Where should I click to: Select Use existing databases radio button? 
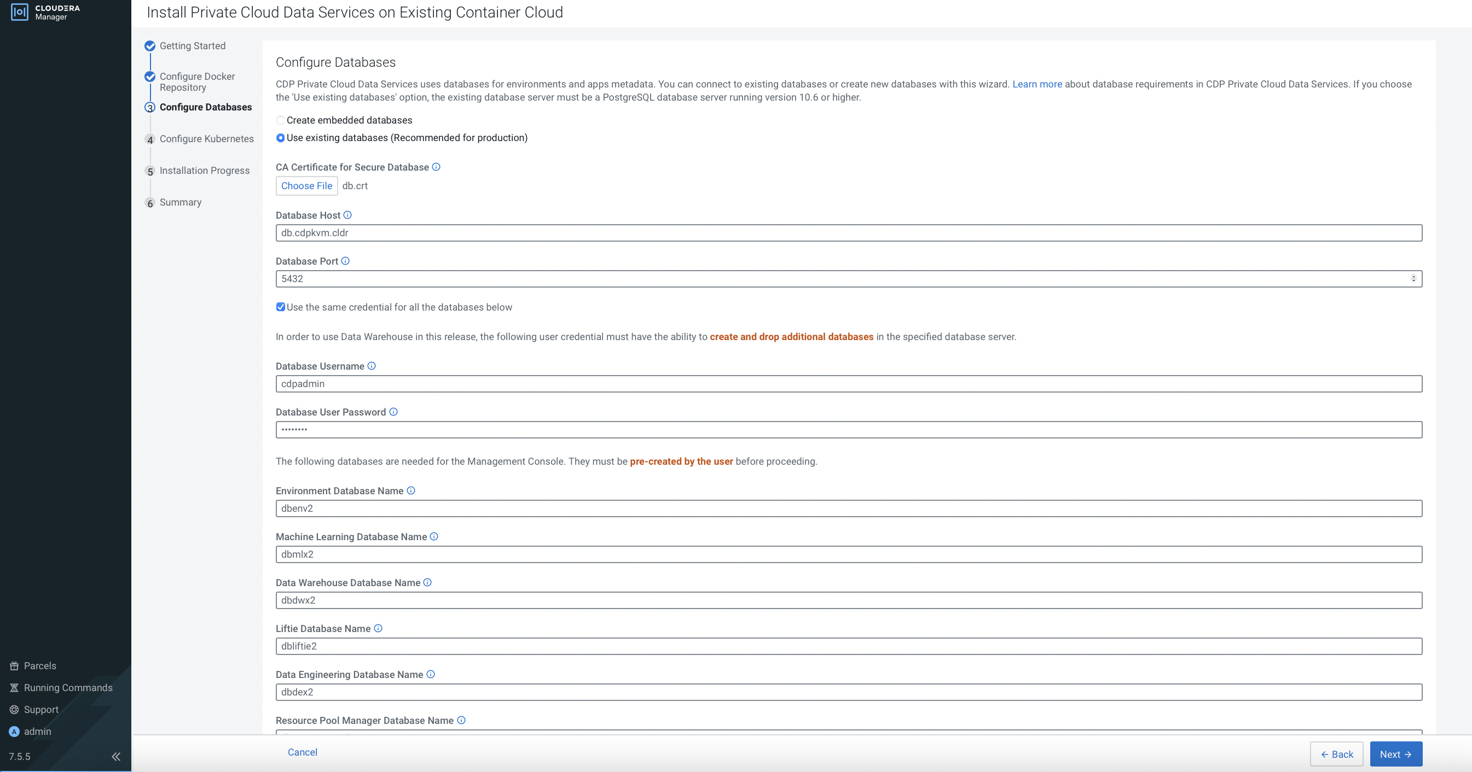pos(281,138)
